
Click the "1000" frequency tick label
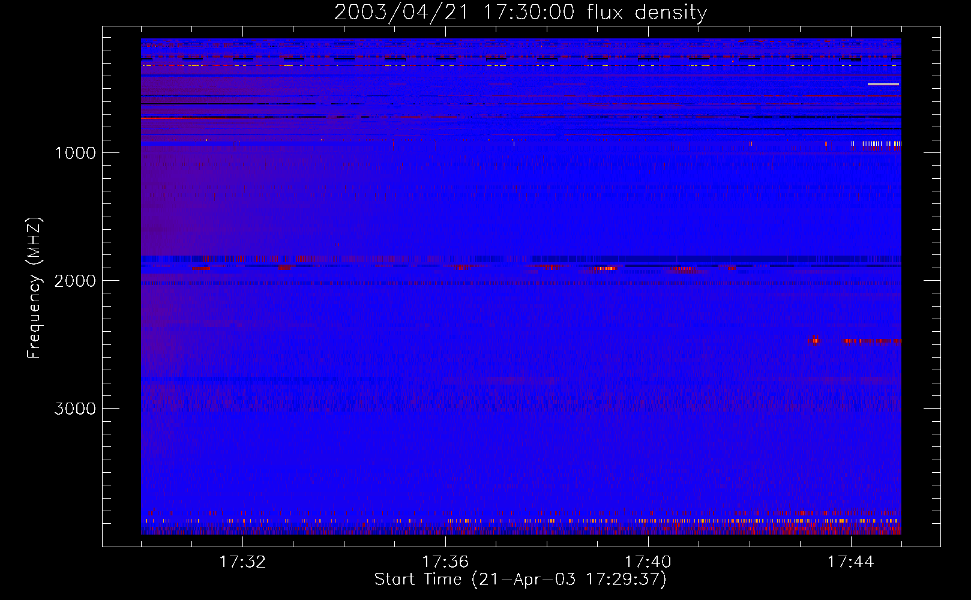[75, 152]
